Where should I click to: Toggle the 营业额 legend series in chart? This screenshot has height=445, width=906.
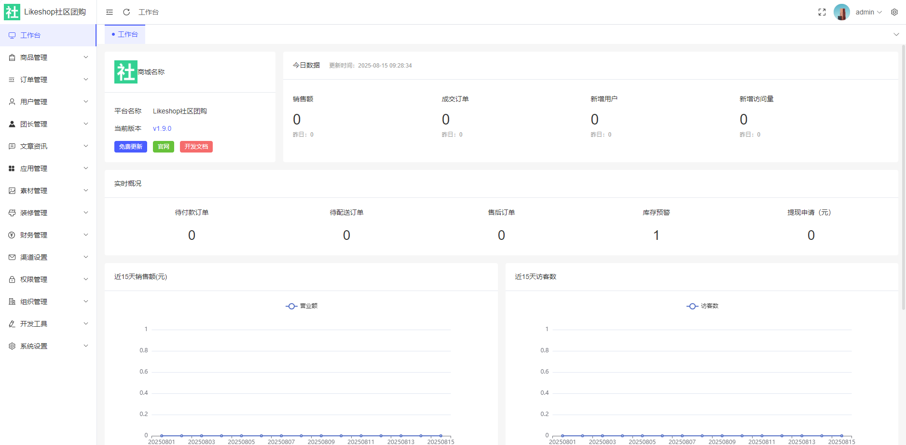coord(302,306)
